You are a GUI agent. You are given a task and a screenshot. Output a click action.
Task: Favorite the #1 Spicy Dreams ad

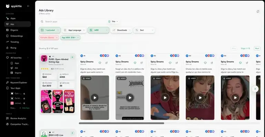(100, 63)
